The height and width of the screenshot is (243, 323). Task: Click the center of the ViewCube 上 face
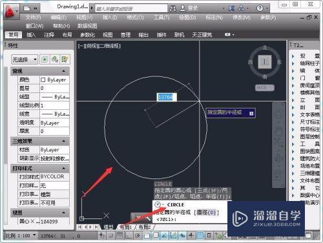click(x=265, y=62)
